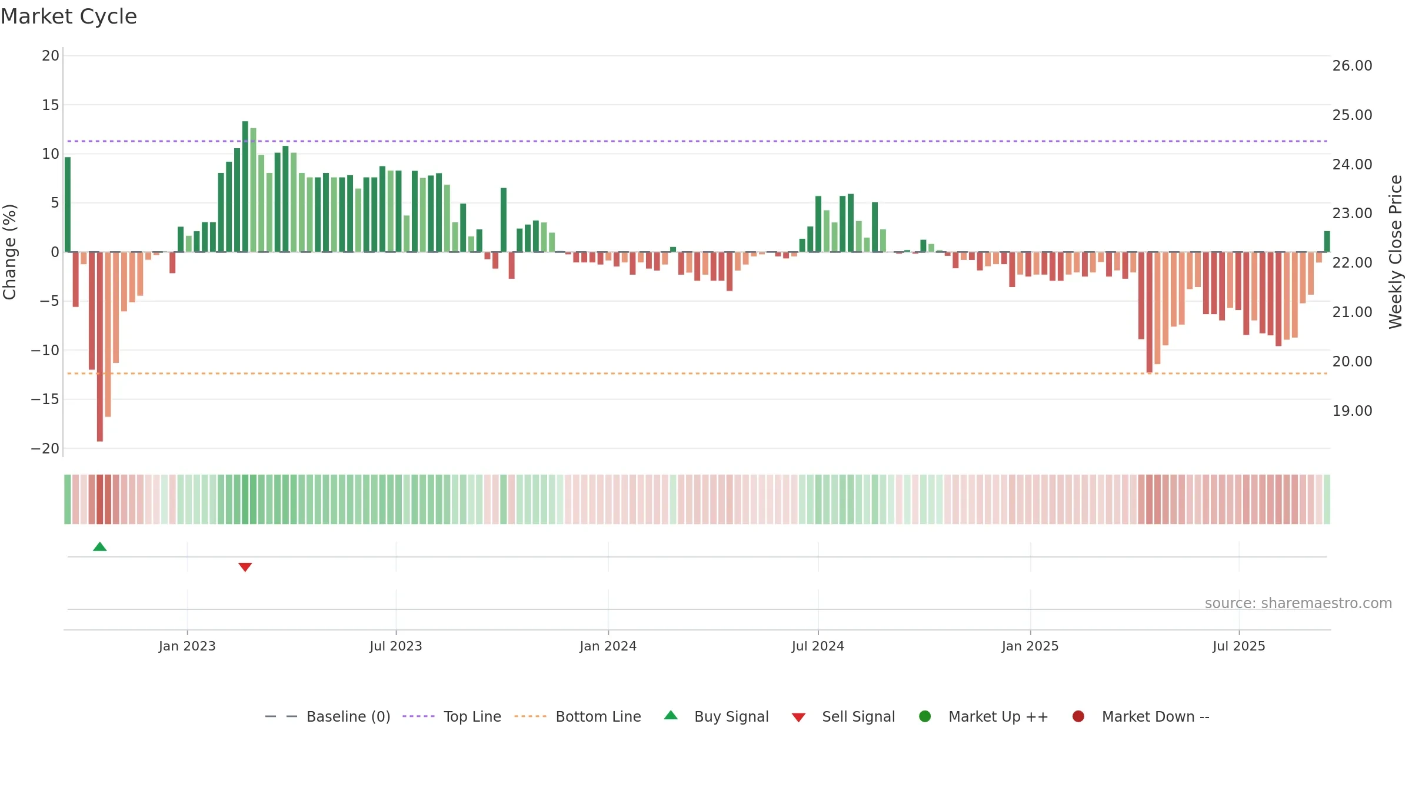Toggle the Buy Signal legend entry
This screenshot has height=794, width=1412.
[x=716, y=716]
